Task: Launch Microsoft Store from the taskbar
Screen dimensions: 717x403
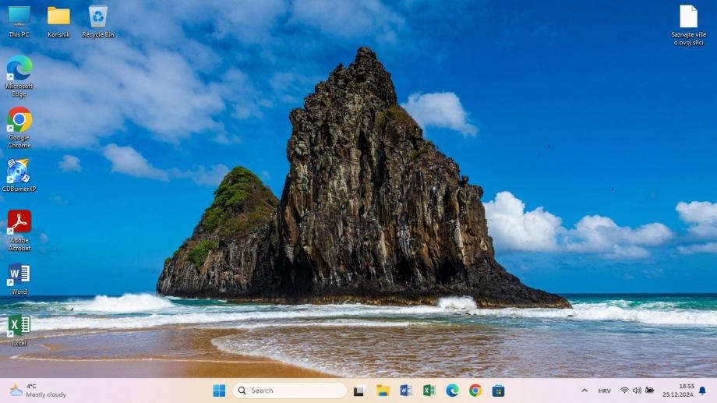Action: [x=498, y=391]
